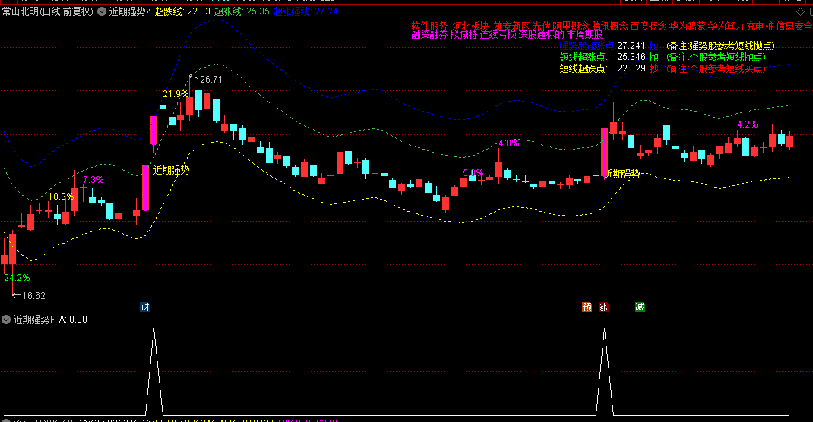Click the (备注:个股参考短线买点) note
The height and width of the screenshot is (422, 813).
(716, 68)
